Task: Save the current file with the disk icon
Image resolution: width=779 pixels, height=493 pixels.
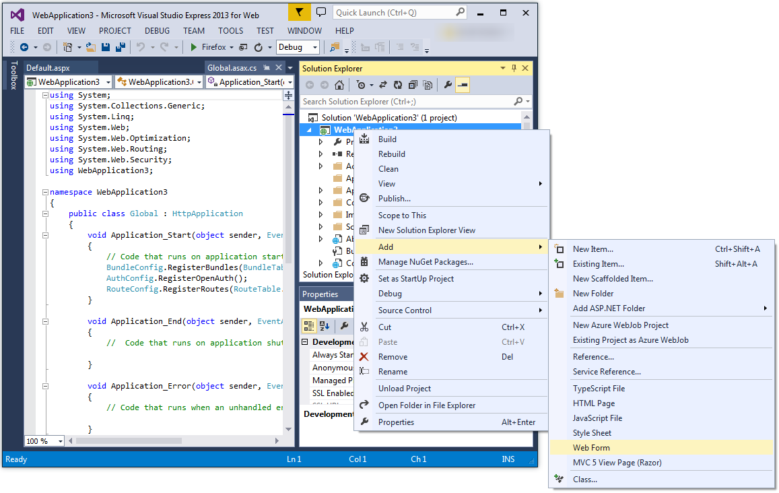Action: pos(105,47)
